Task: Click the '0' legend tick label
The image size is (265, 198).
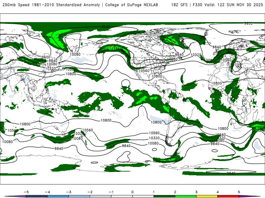Action: coord(132,192)
